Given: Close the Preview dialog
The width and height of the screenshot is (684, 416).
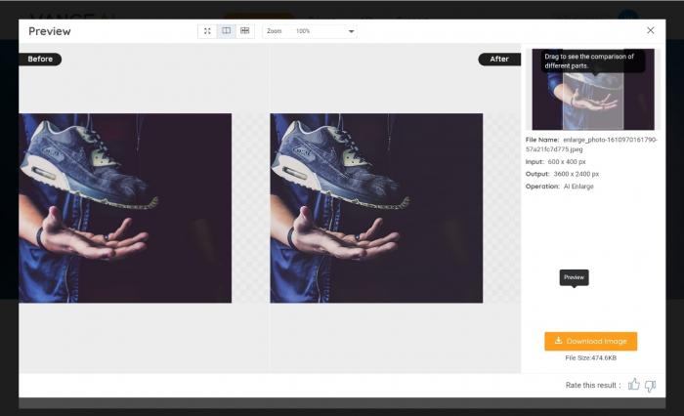Looking at the screenshot, I should coord(651,30).
